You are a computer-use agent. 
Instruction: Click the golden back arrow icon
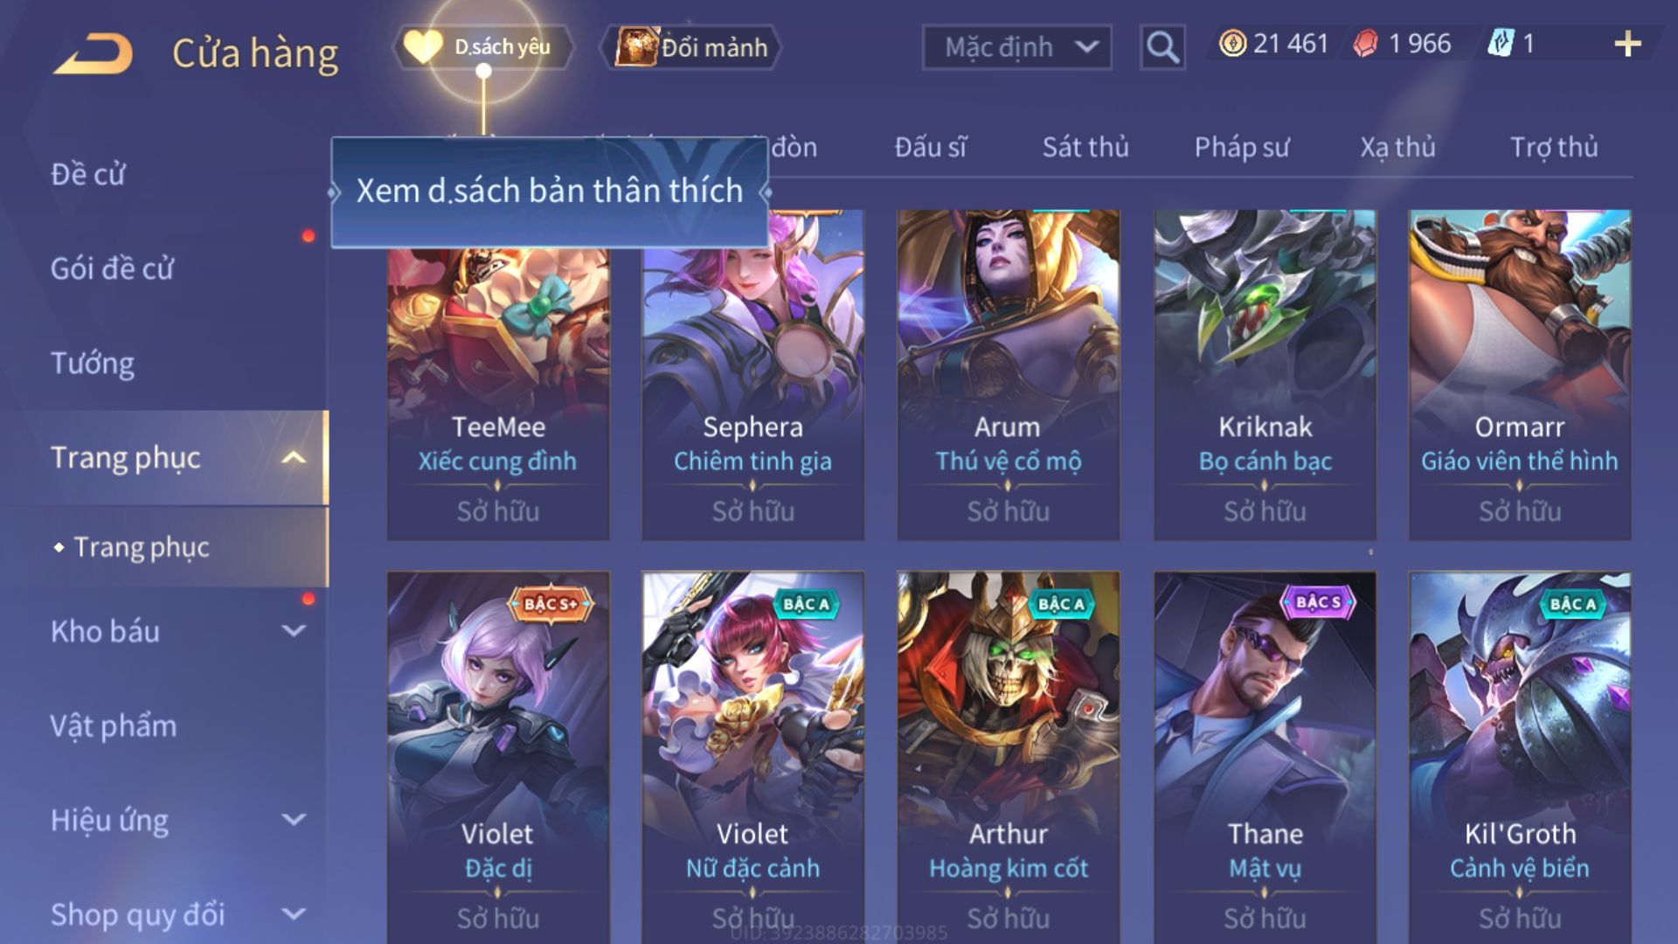pos(93,53)
